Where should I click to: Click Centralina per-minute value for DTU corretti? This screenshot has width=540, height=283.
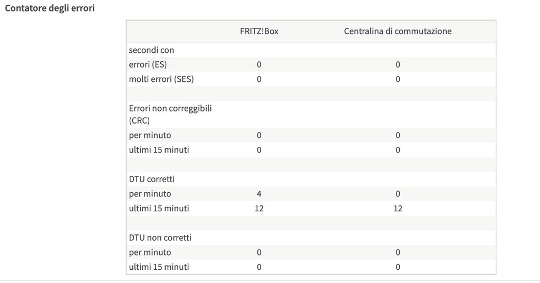point(398,194)
